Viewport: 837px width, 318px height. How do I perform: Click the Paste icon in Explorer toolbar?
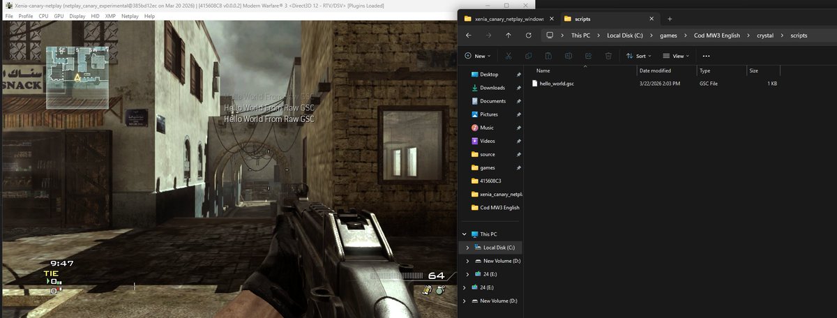tap(548, 56)
